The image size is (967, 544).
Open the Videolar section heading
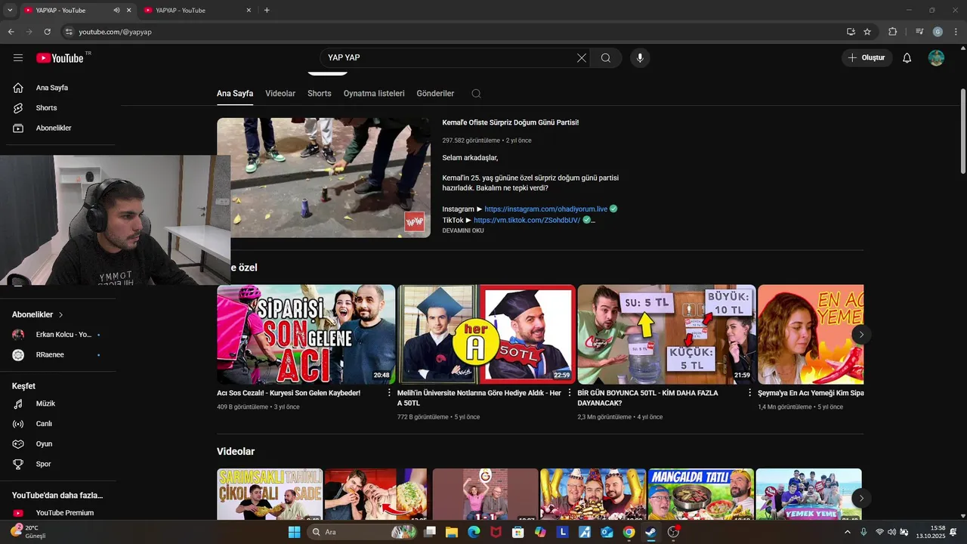[x=236, y=451]
